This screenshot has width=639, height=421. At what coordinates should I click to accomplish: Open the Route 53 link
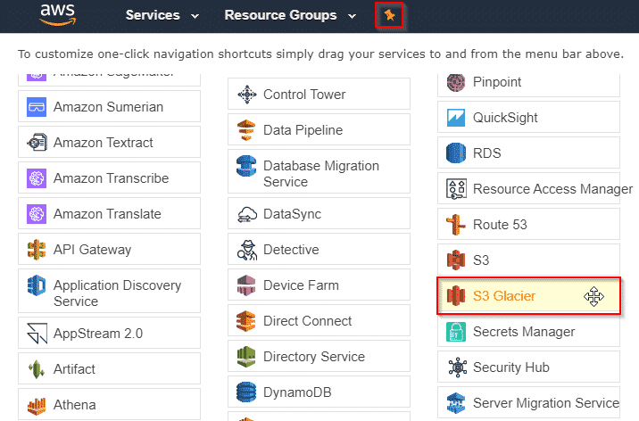point(500,225)
